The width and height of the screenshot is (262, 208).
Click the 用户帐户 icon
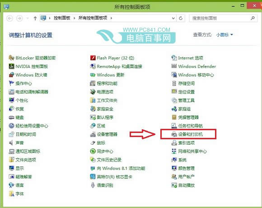pos(174,177)
